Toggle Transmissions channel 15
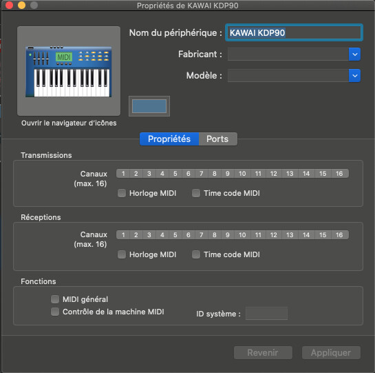 323,174
